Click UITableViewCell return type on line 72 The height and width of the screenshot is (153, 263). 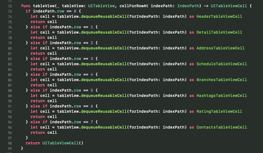point(229,6)
